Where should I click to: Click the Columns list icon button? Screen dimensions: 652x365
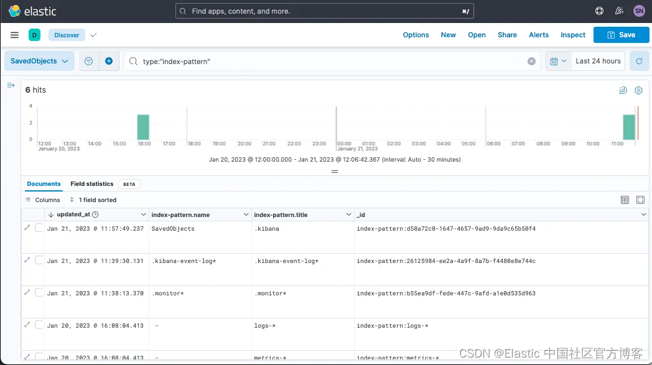[43, 200]
